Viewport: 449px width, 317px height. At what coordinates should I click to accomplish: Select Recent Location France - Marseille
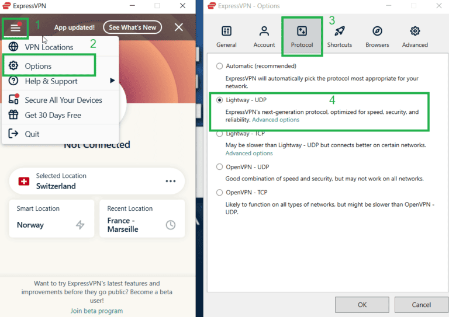tap(142, 218)
